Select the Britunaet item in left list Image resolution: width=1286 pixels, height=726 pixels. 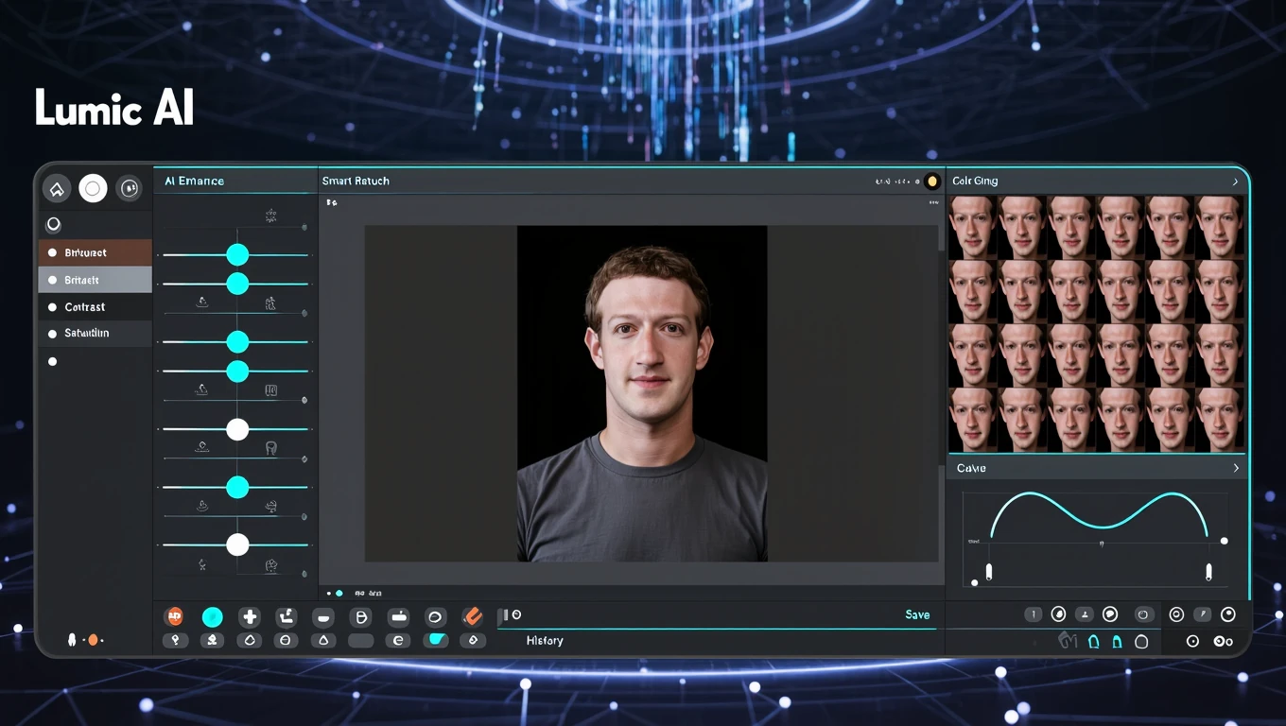pyautogui.click(x=95, y=252)
